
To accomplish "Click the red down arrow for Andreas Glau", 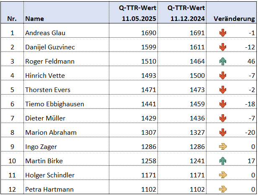I will (223, 33).
